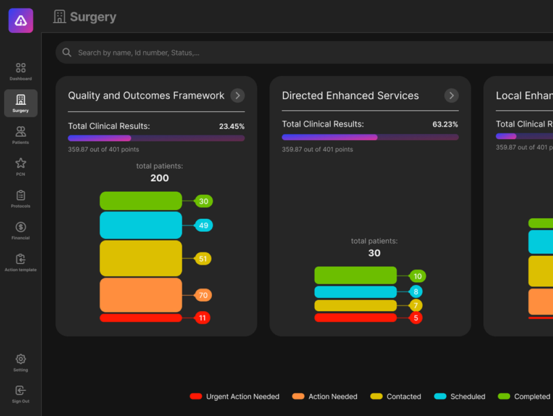This screenshot has height=416, width=553.
Task: Click the orange 70 patients bar
Action: click(x=141, y=295)
